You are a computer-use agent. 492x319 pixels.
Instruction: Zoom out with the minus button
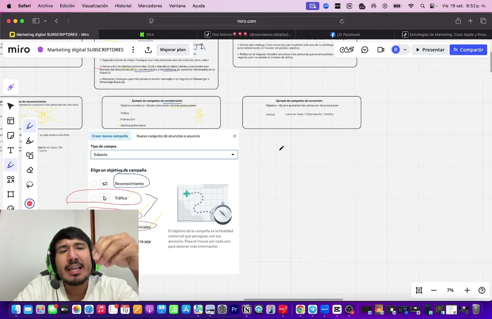(x=433, y=290)
